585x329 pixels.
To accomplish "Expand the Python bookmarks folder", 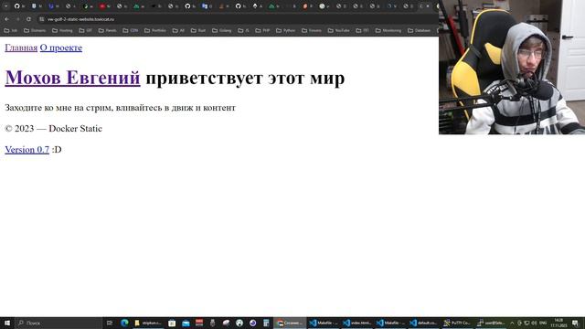I will click(x=285, y=30).
